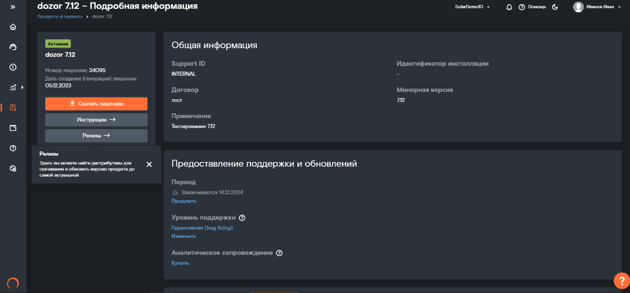Open the exclamation alert icon in sidebar

tap(13, 67)
